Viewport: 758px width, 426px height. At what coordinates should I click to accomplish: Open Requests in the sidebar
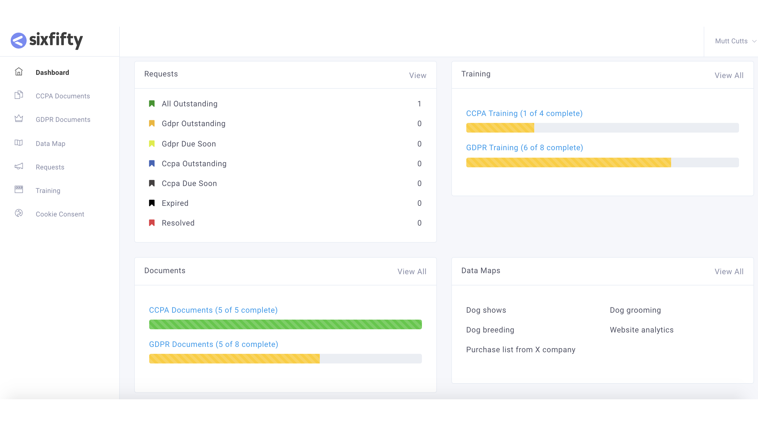point(50,167)
